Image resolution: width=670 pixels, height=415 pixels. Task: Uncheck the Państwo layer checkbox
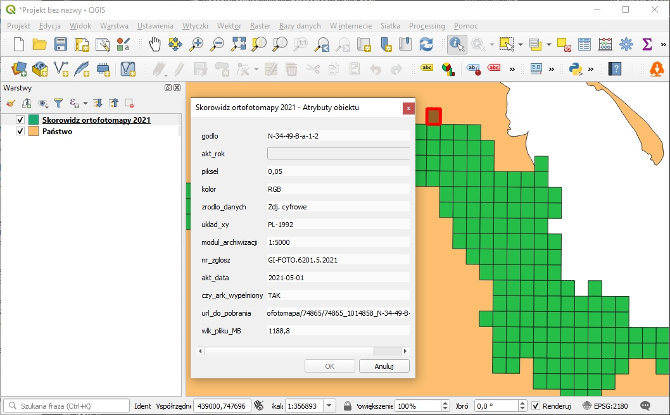coord(20,132)
